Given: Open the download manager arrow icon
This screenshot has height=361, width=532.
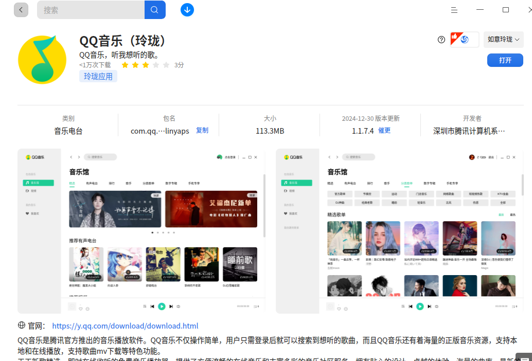Looking at the screenshot, I should 187,10.
